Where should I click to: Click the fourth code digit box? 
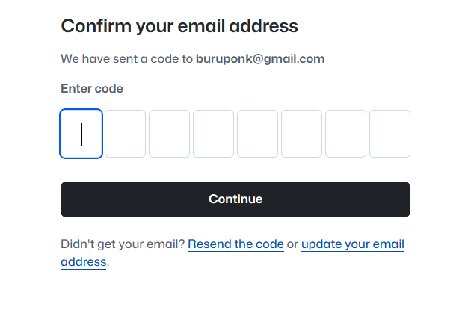(213, 134)
